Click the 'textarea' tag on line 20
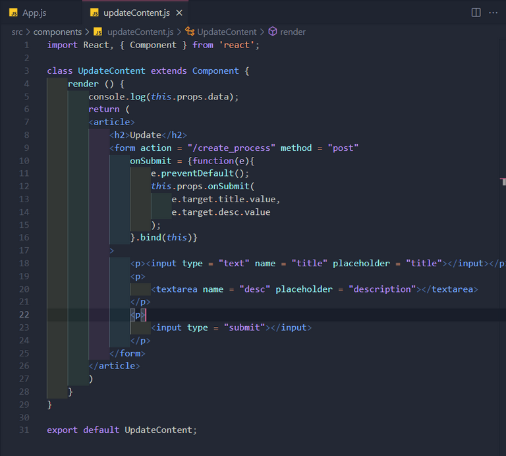This screenshot has height=456, width=506. 177,289
